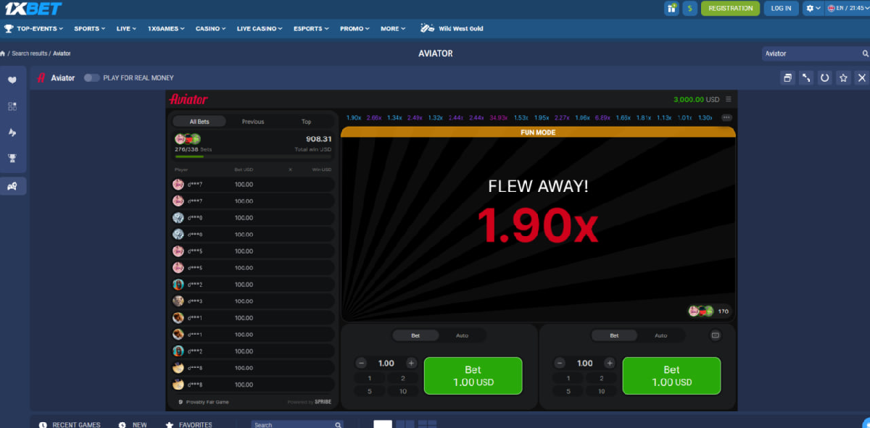Open the Recent Games tab
Screen dimensions: 870x428
point(70,424)
